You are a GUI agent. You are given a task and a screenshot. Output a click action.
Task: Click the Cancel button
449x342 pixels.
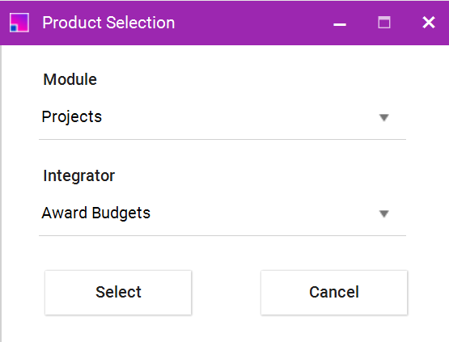(x=334, y=292)
